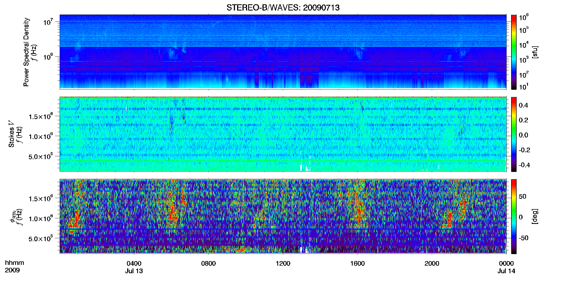Click the 10^4 color bar label

[x=524, y=45]
